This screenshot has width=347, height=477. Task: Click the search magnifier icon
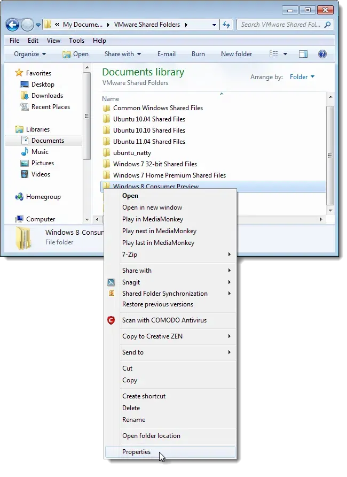[x=327, y=25]
